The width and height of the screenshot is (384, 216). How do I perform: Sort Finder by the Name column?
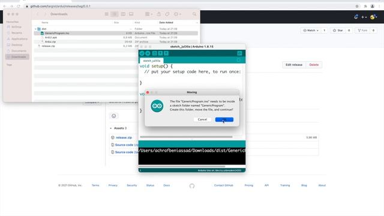click(x=45, y=23)
